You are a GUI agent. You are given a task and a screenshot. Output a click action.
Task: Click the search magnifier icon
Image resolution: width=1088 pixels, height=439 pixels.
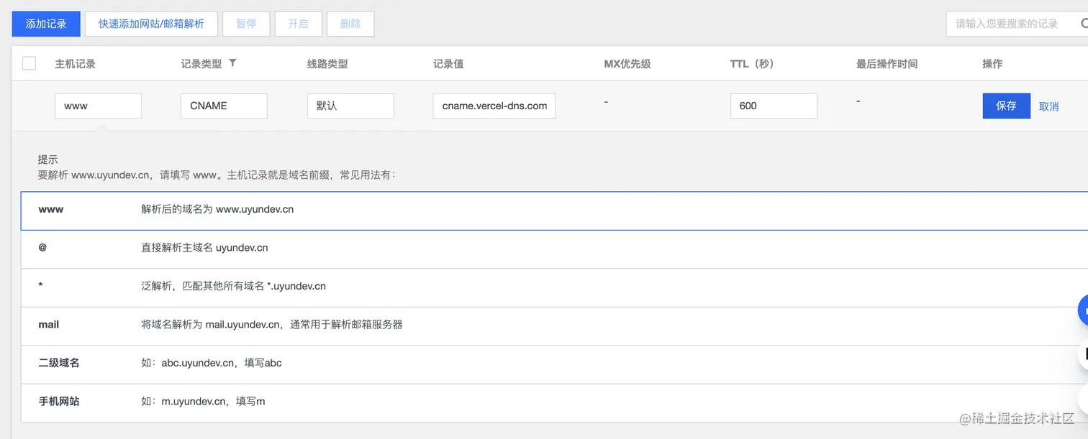click(1084, 24)
